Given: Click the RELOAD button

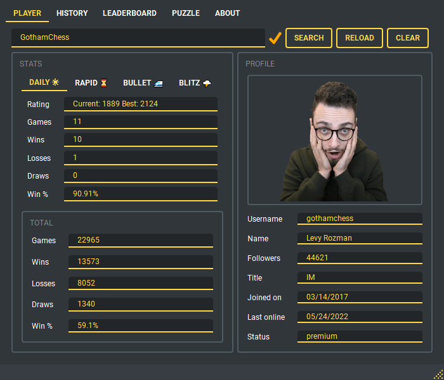Looking at the screenshot, I should click(360, 38).
